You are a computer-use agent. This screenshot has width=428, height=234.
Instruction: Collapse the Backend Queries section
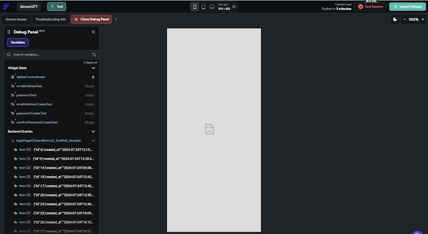[93, 131]
